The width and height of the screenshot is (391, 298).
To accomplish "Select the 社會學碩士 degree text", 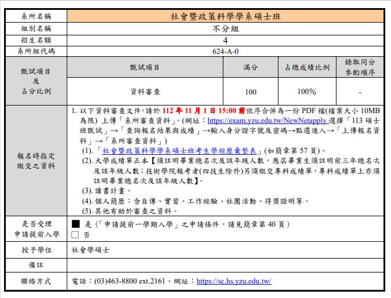I will 90,250.
